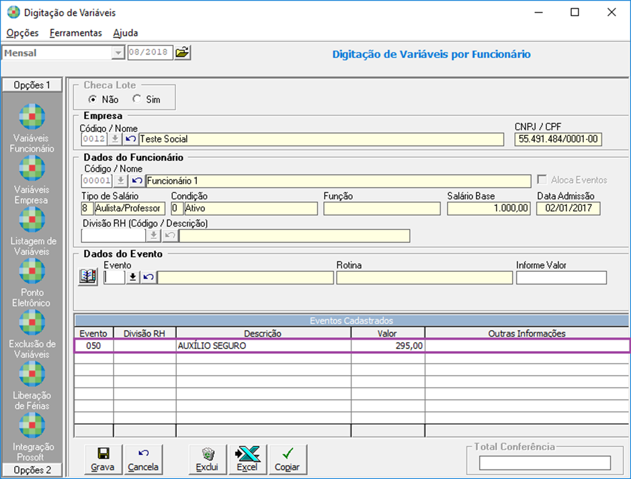Open Variáveis Funcionário from the sidebar
The width and height of the screenshot is (631, 479).
tap(32, 128)
